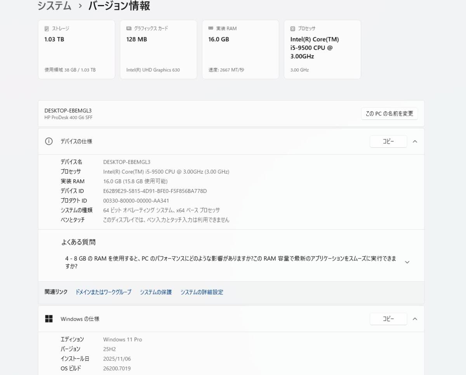The height and width of the screenshot is (375, 466).
Task: Copy device specifications with コピー button
Action: point(388,141)
